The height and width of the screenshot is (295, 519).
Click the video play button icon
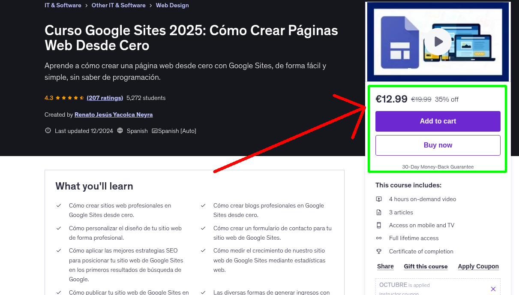pos(438,41)
